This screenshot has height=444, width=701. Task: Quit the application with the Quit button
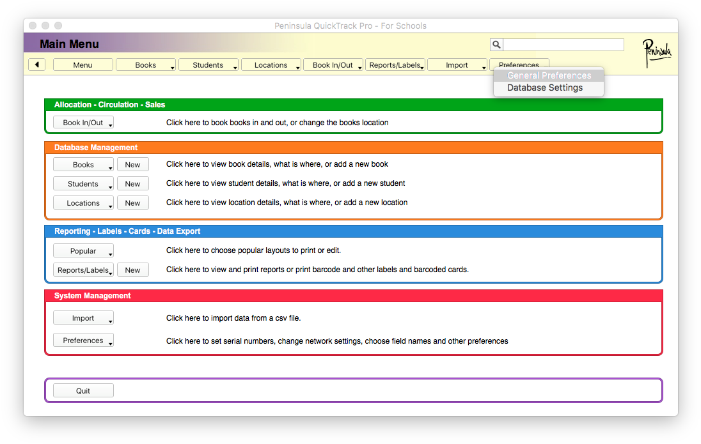coord(83,391)
